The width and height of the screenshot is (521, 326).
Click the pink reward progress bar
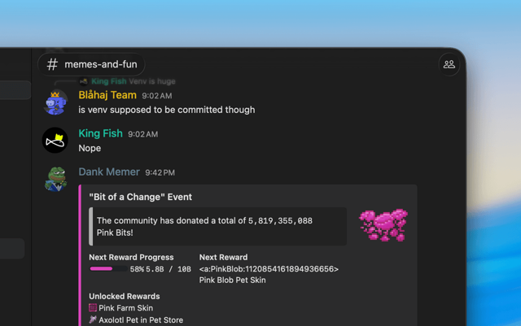point(108,269)
